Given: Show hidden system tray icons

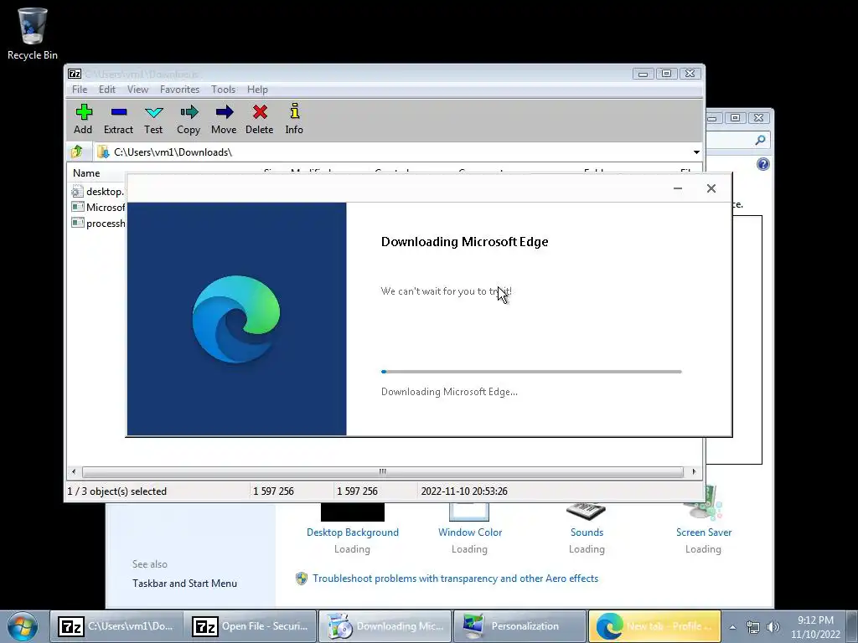Looking at the screenshot, I should coord(732,627).
